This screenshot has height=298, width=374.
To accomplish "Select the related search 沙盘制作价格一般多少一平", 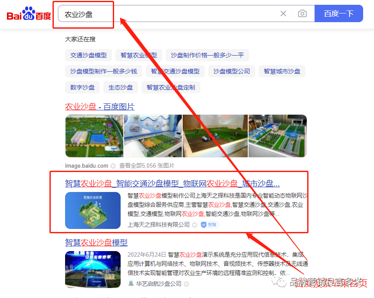I will coord(207,55).
